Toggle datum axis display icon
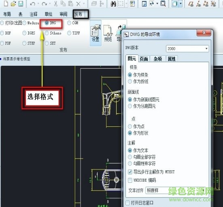The height and width of the screenshot is (207, 223). [x=198, y=4]
